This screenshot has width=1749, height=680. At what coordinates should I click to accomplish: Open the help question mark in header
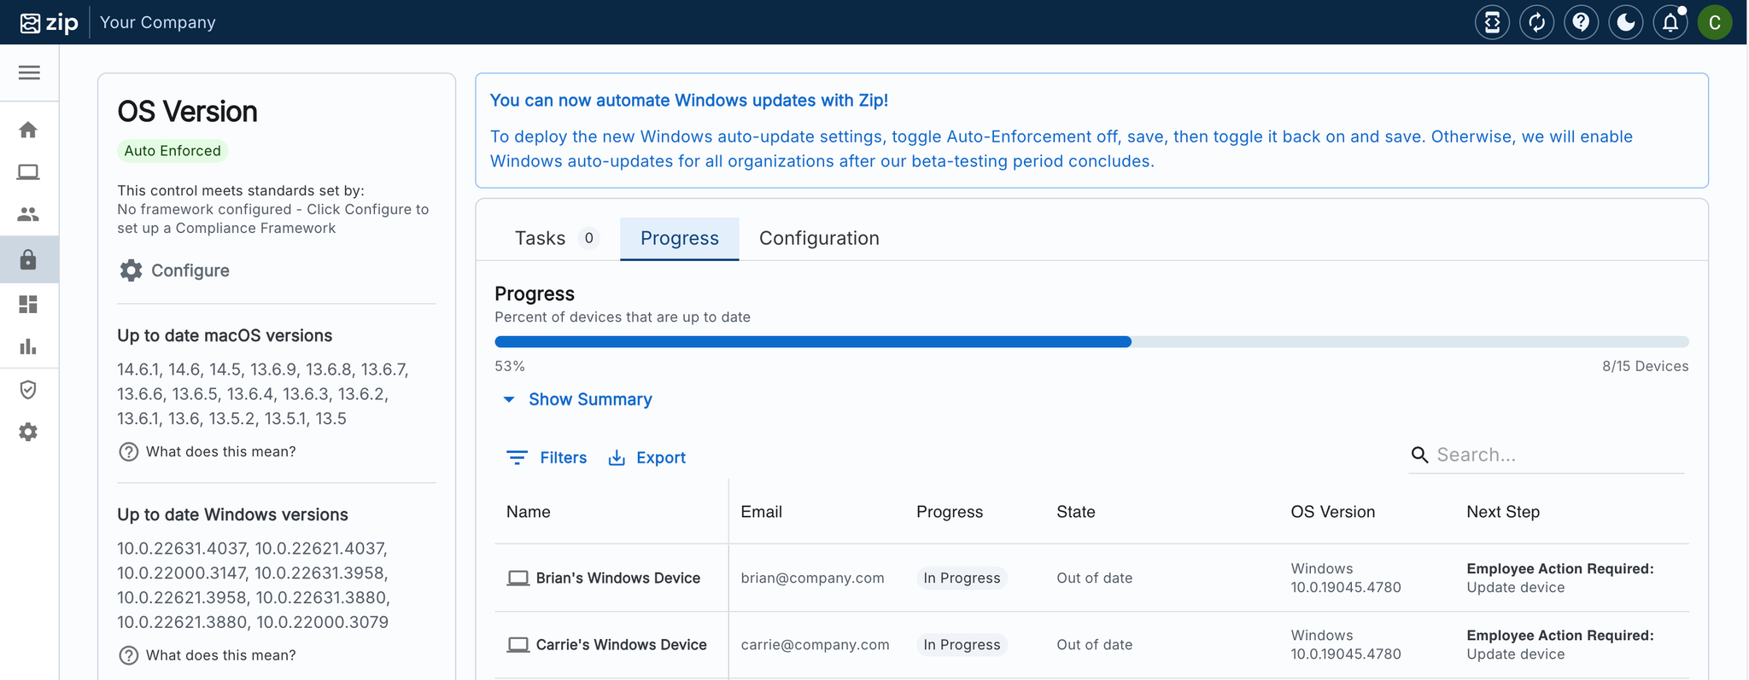(1581, 22)
